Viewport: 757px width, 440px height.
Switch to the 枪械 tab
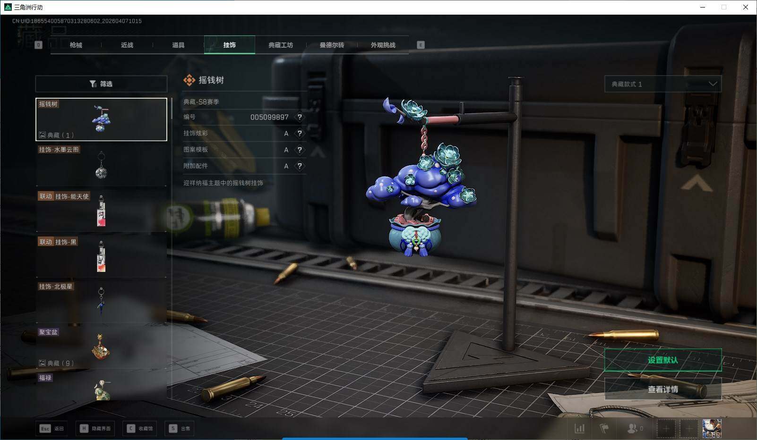tap(76, 45)
